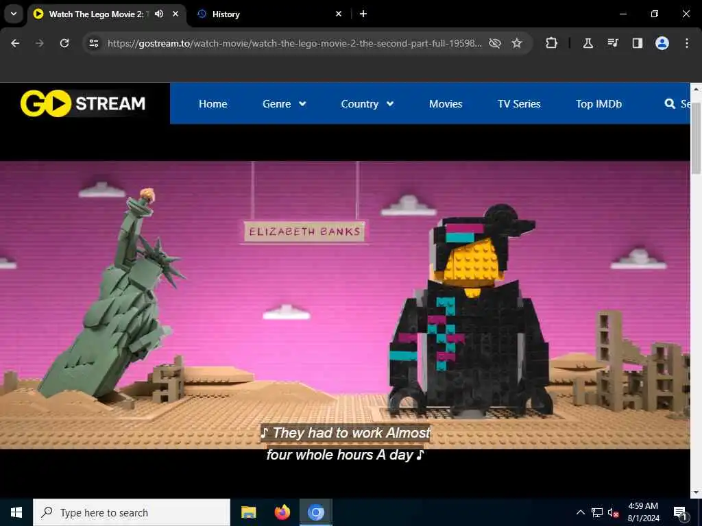Viewport: 702px width, 526px height.
Task: Open the Top IMDb section
Action: click(x=598, y=104)
